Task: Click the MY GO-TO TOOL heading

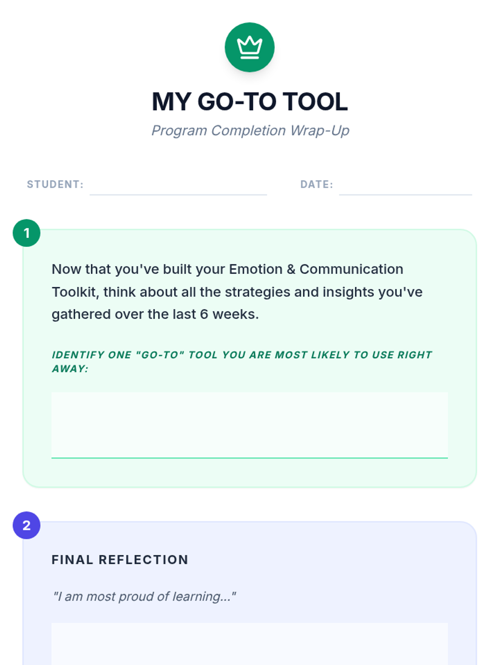Action: [x=249, y=101]
